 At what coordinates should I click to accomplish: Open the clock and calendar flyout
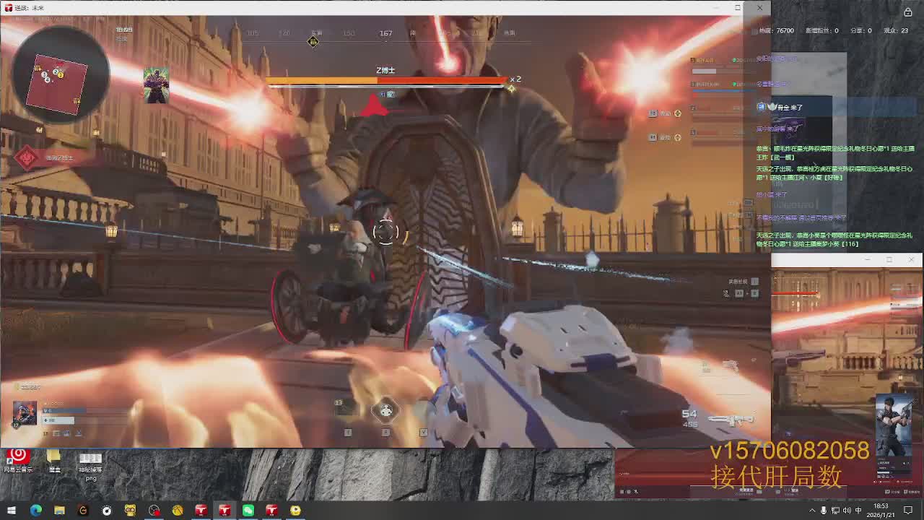pyautogui.click(x=881, y=511)
